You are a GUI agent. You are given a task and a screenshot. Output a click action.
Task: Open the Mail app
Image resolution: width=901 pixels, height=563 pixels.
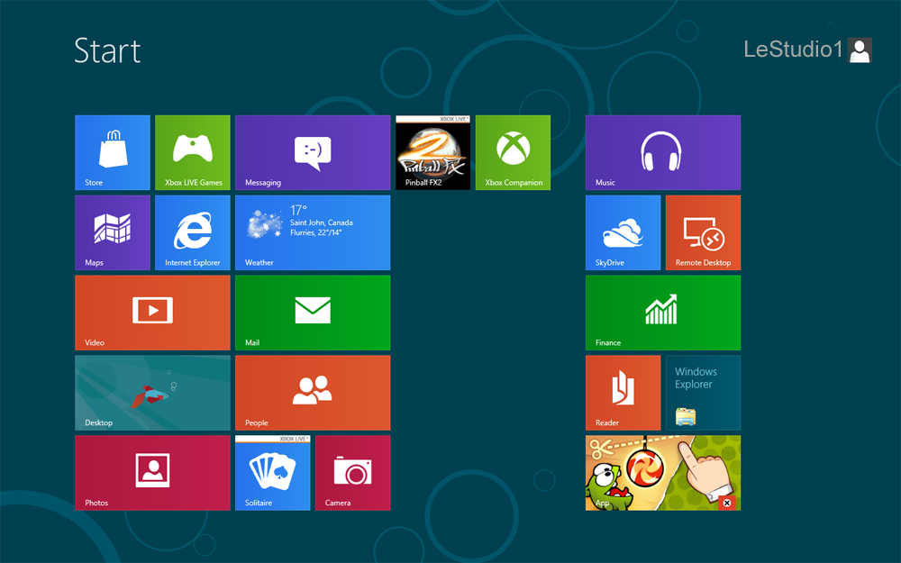tap(312, 313)
